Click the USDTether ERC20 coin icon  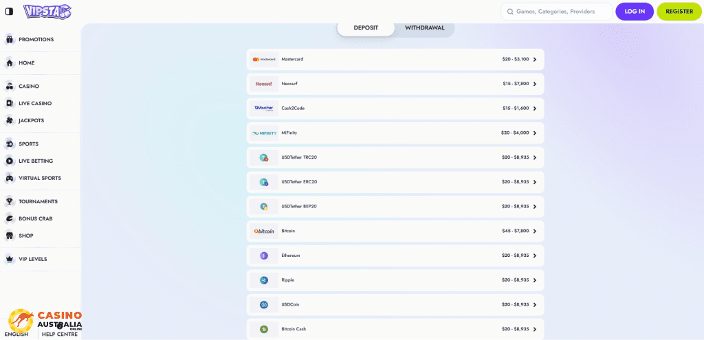[x=263, y=181]
